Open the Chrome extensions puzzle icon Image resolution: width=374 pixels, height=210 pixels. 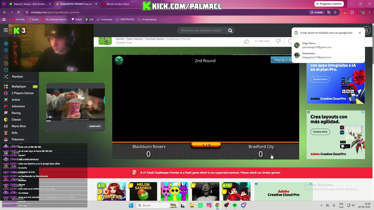coord(352,12)
